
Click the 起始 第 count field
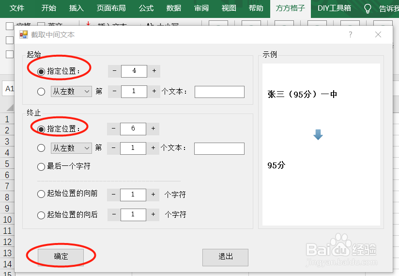(x=134, y=92)
